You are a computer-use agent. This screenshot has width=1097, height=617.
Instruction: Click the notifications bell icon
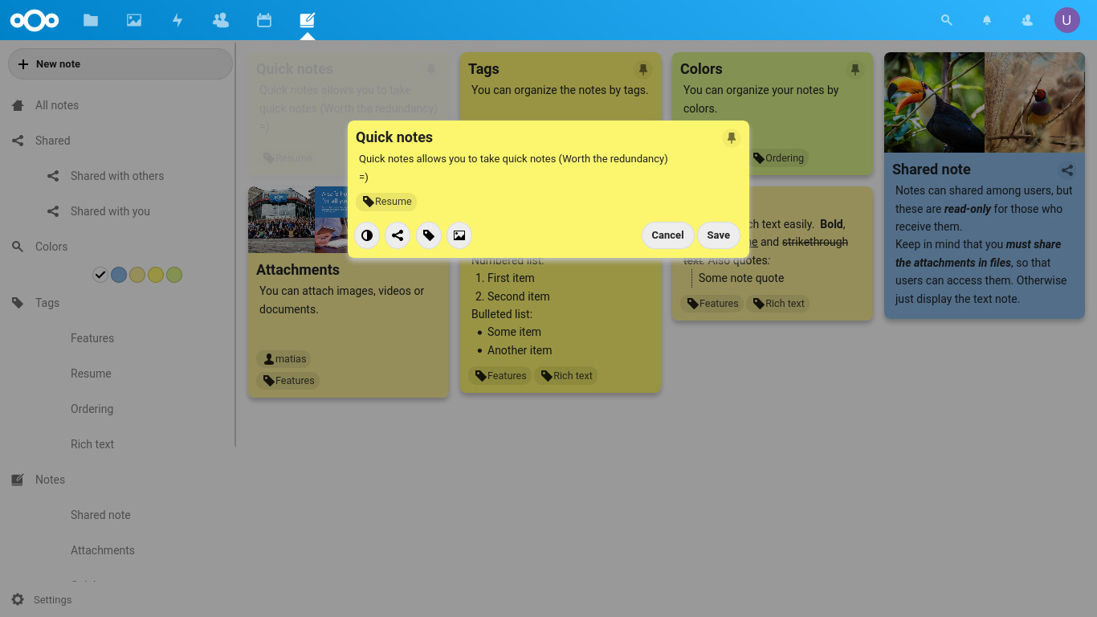click(987, 20)
